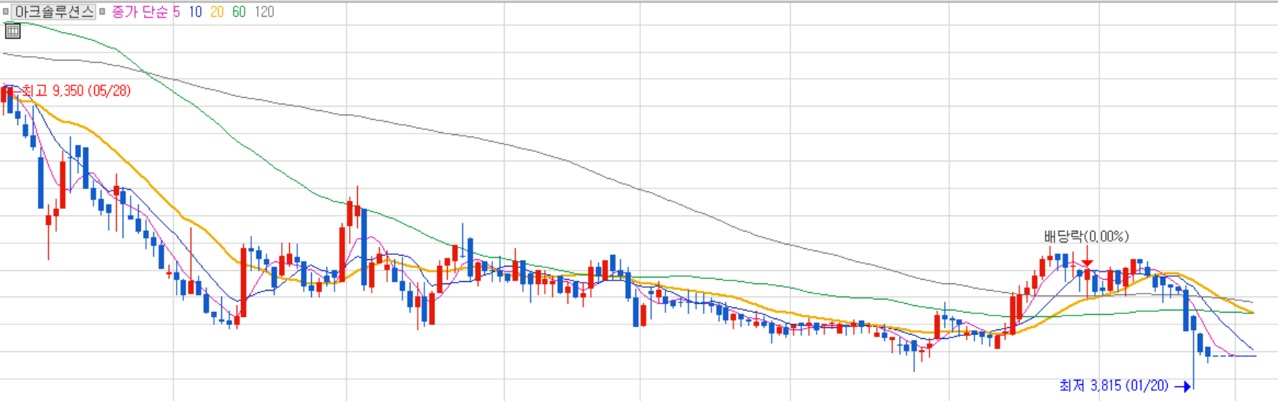
Task: Click the 최저 3,815 (01/20) low label
Action: [x=1114, y=385]
